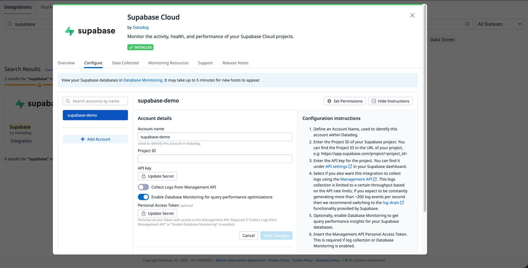Disable Database Monitoring toggle switch

(143, 197)
